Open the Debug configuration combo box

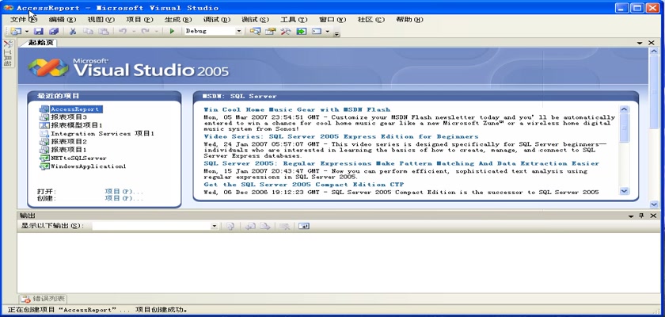[x=212, y=31]
